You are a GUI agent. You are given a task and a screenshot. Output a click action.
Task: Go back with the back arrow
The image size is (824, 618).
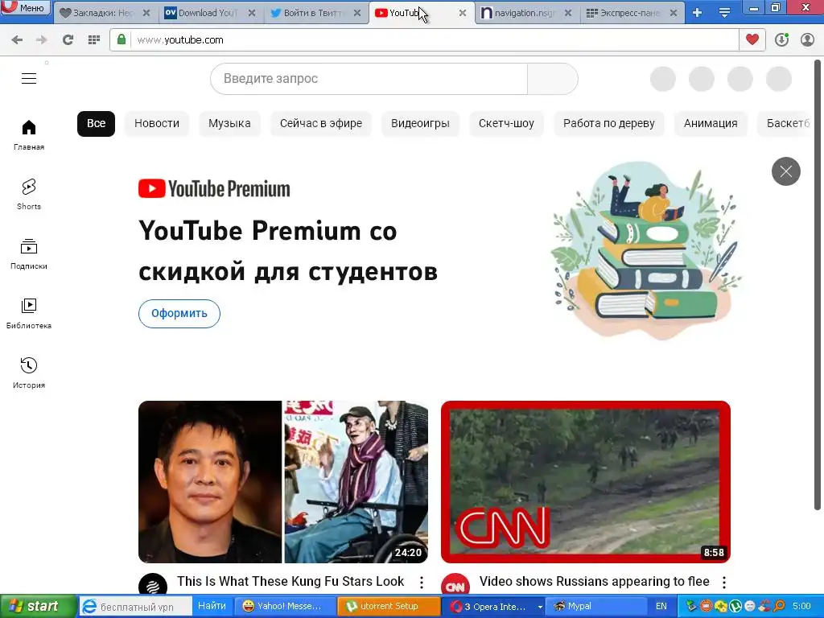pyautogui.click(x=17, y=40)
